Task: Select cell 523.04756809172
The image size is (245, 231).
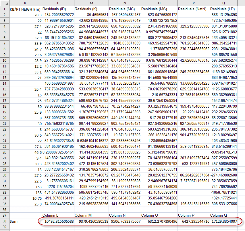Action: pos(159,15)
